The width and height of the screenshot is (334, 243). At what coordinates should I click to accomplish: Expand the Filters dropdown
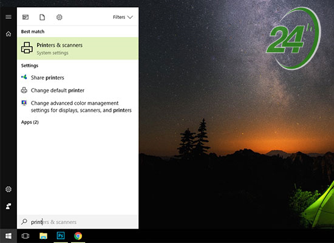[x=123, y=17]
